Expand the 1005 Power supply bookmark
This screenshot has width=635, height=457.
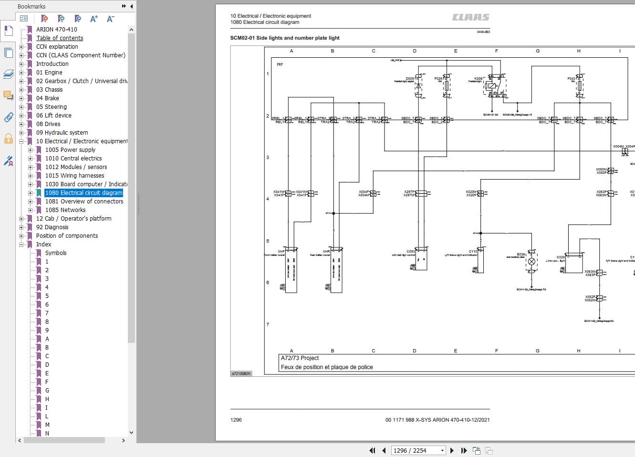click(30, 150)
